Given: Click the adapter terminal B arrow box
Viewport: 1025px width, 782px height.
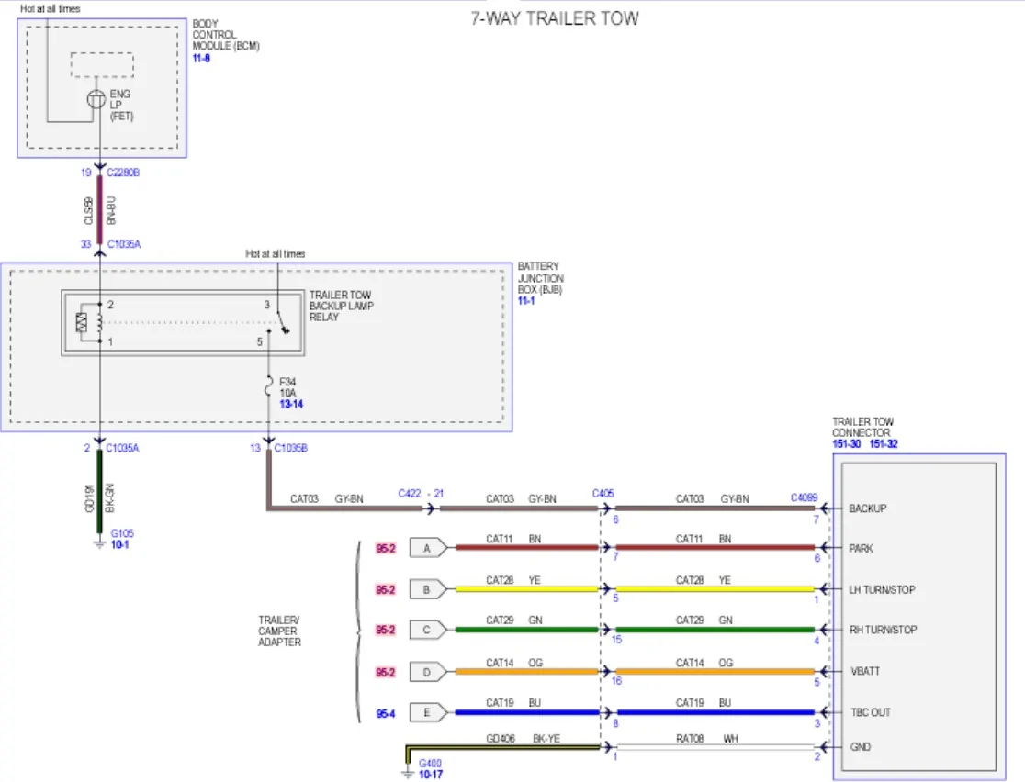Looking at the screenshot, I should (429, 590).
